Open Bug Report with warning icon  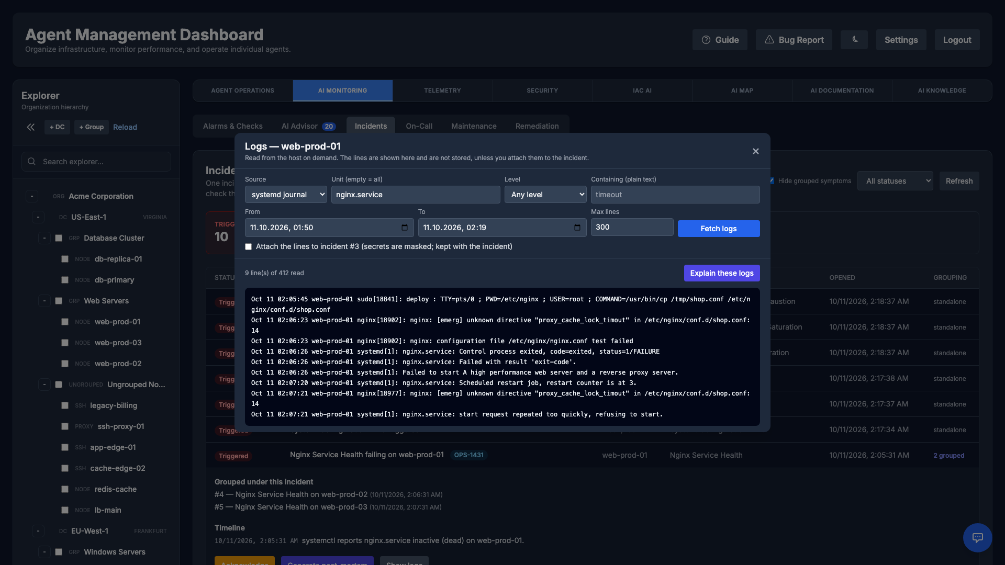point(794,40)
